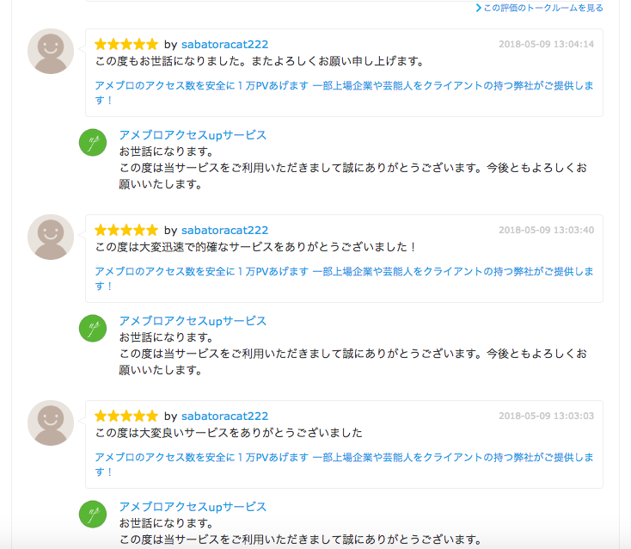
Task: Open アメブロアクセスupサービス seller name in first reply
Action: click(x=193, y=135)
